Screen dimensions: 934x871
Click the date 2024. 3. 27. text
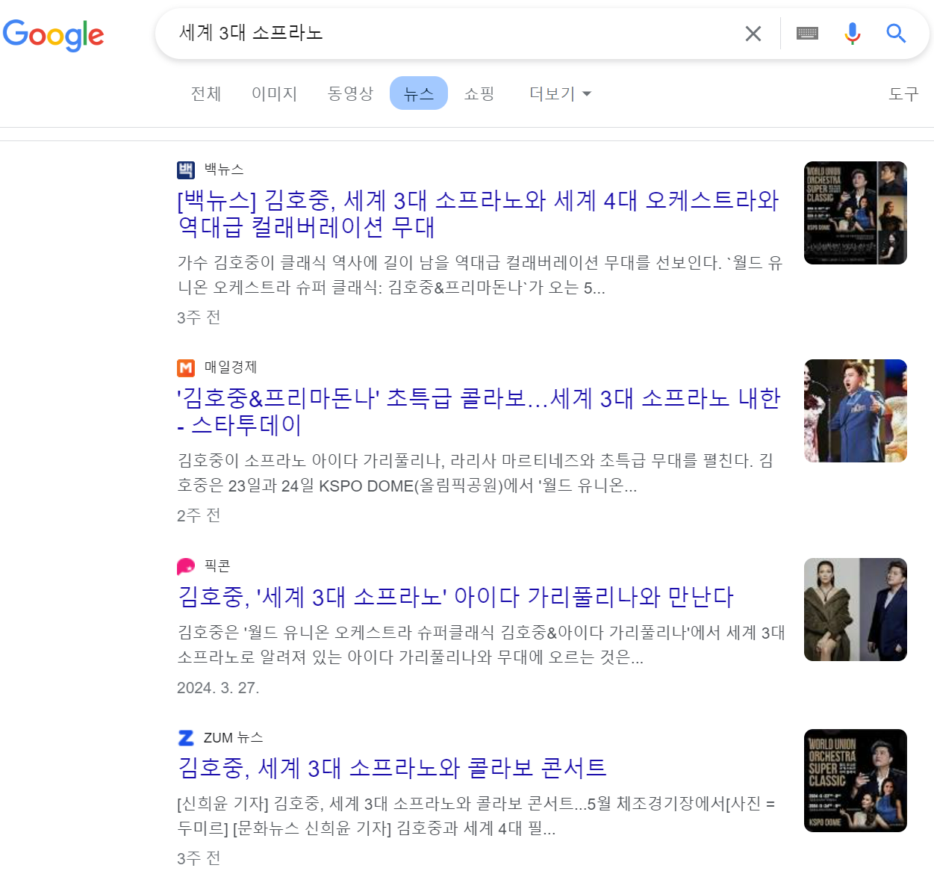218,688
